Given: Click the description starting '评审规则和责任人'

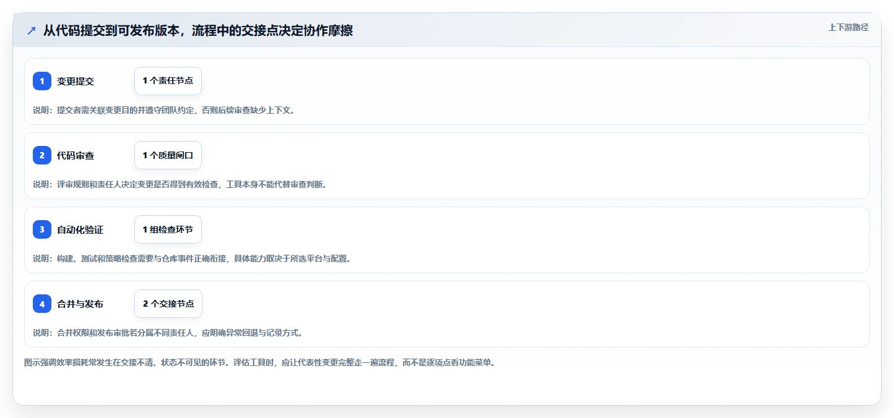Looking at the screenshot, I should coord(180,184).
